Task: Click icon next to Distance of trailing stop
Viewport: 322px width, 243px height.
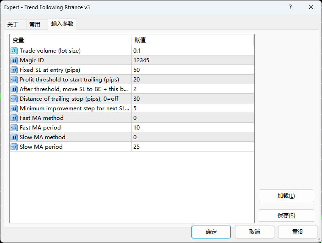Action: 14,98
